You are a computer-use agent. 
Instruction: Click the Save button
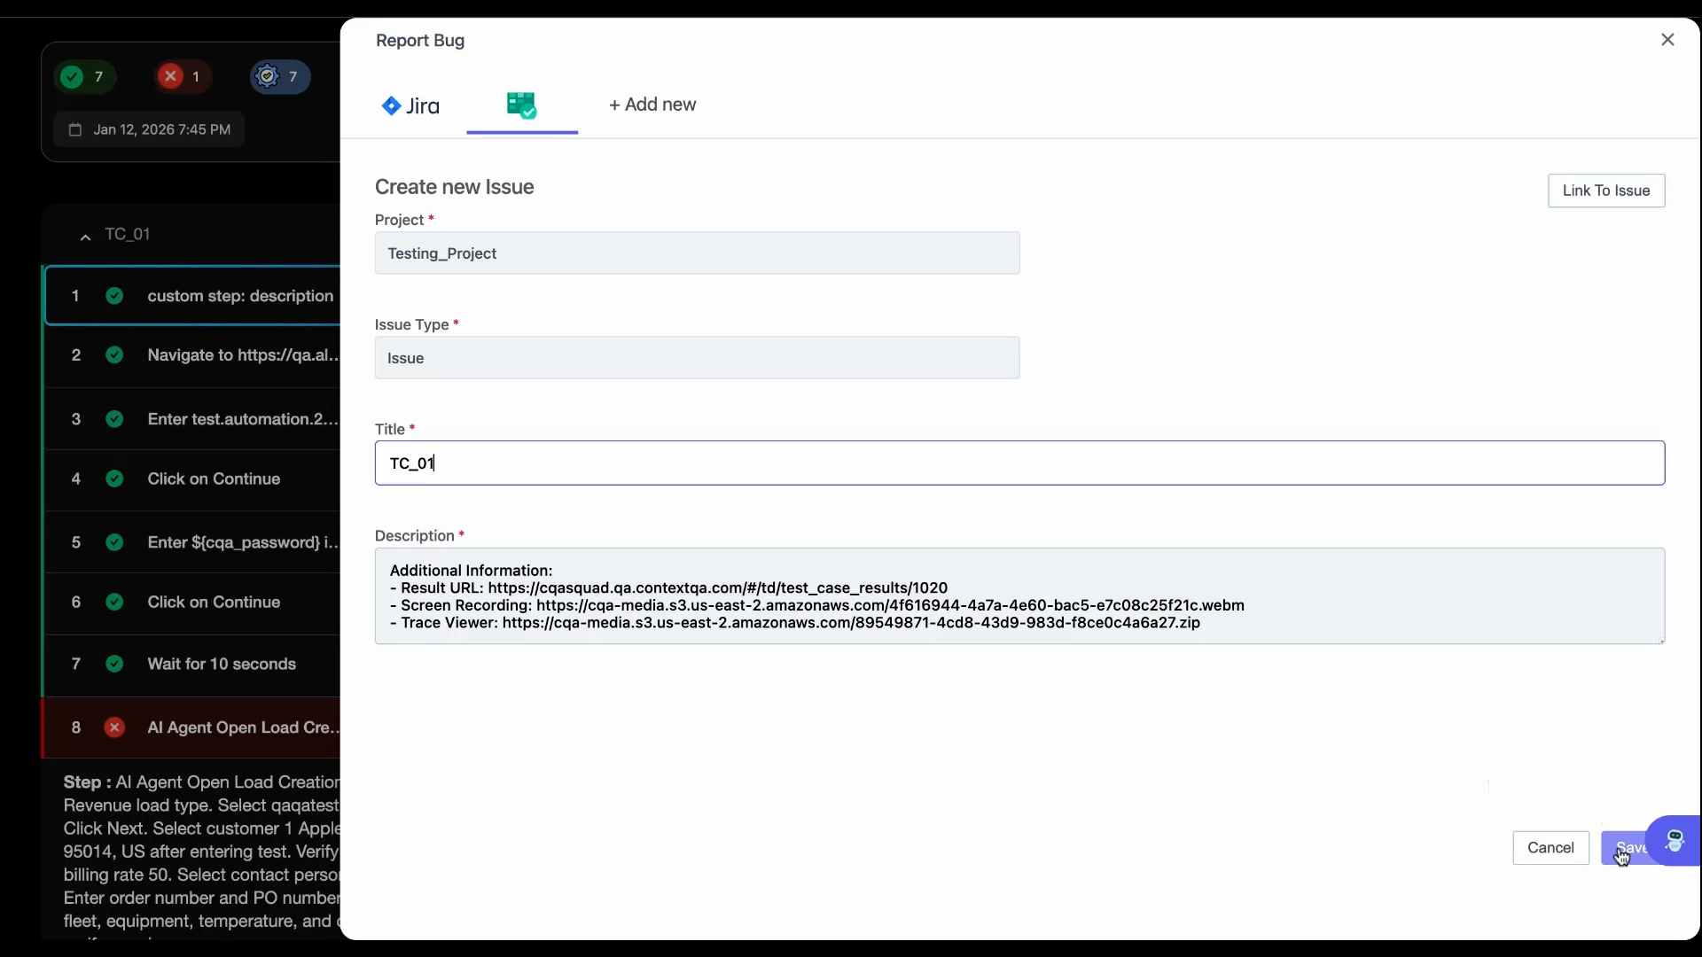coord(1624,848)
